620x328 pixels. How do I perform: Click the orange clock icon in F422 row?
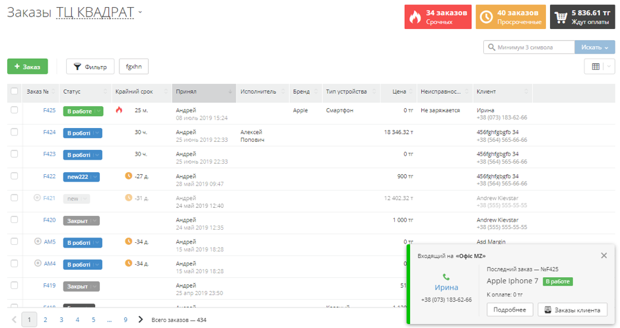129,176
